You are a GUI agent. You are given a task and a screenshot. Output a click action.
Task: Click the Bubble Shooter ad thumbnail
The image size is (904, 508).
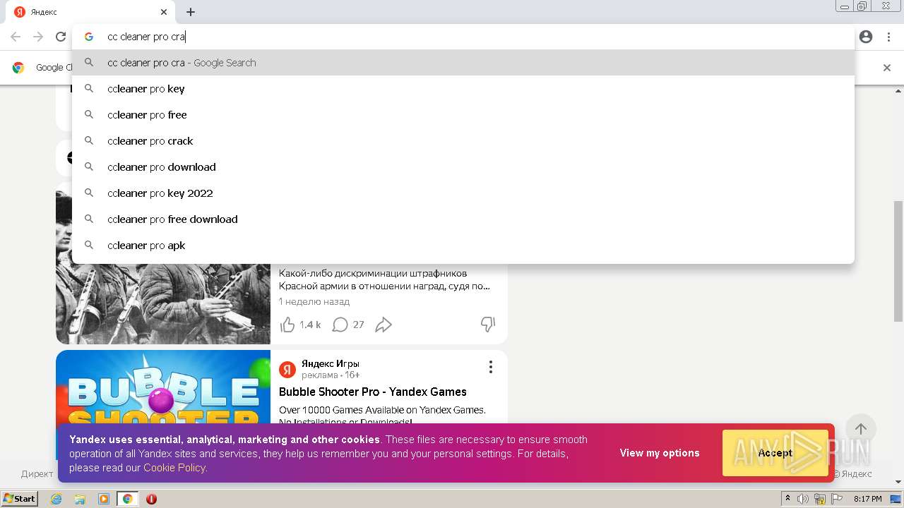pos(163,387)
